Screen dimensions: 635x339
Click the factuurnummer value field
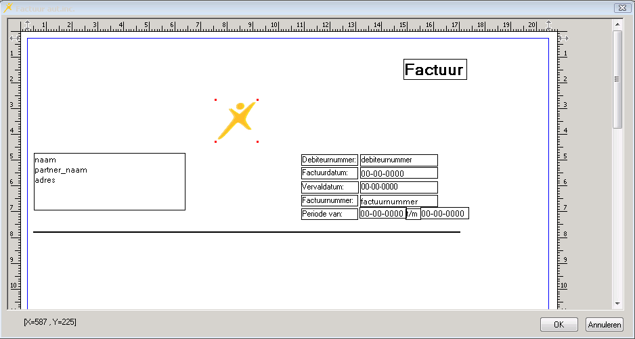pyautogui.click(x=399, y=201)
